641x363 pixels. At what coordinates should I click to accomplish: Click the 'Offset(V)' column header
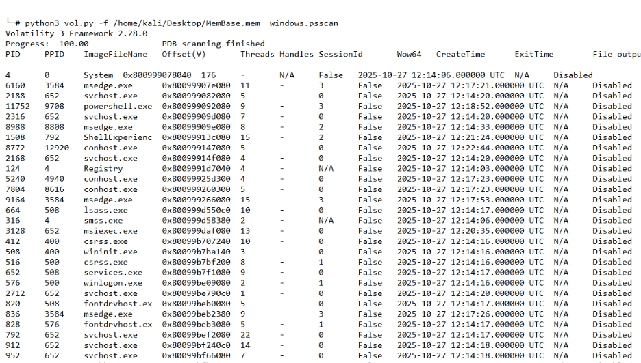point(184,54)
